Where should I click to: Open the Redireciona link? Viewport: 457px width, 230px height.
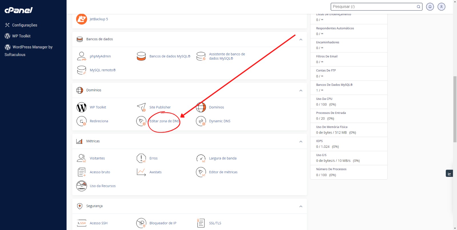click(x=99, y=121)
